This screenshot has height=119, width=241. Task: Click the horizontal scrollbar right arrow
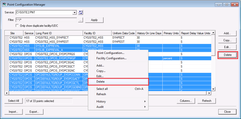[x=209, y=93]
